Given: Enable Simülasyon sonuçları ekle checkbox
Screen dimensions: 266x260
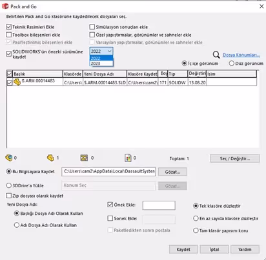Looking at the screenshot, I should (92, 27).
